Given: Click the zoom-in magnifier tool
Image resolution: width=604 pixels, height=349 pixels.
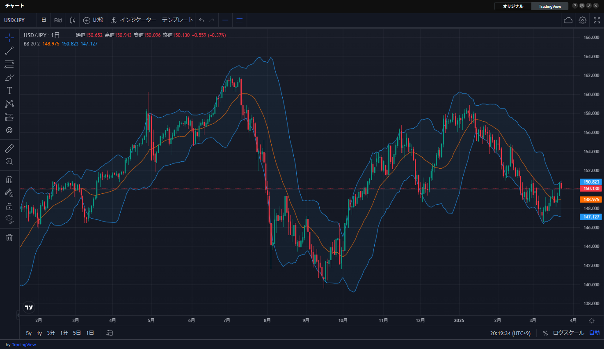Looking at the screenshot, I should 9,161.
